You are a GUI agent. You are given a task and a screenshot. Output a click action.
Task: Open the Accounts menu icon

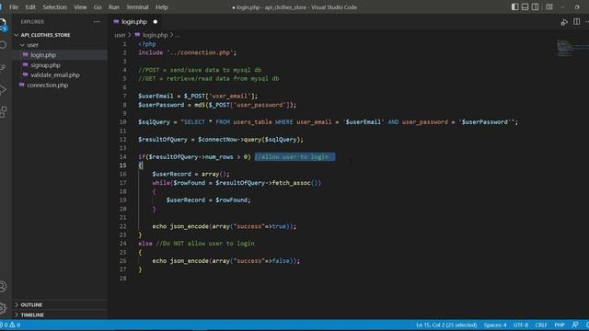click(x=3, y=286)
